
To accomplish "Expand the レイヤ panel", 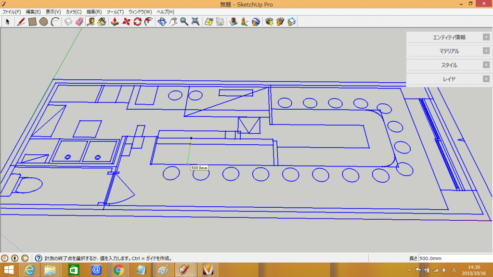I will (x=449, y=79).
